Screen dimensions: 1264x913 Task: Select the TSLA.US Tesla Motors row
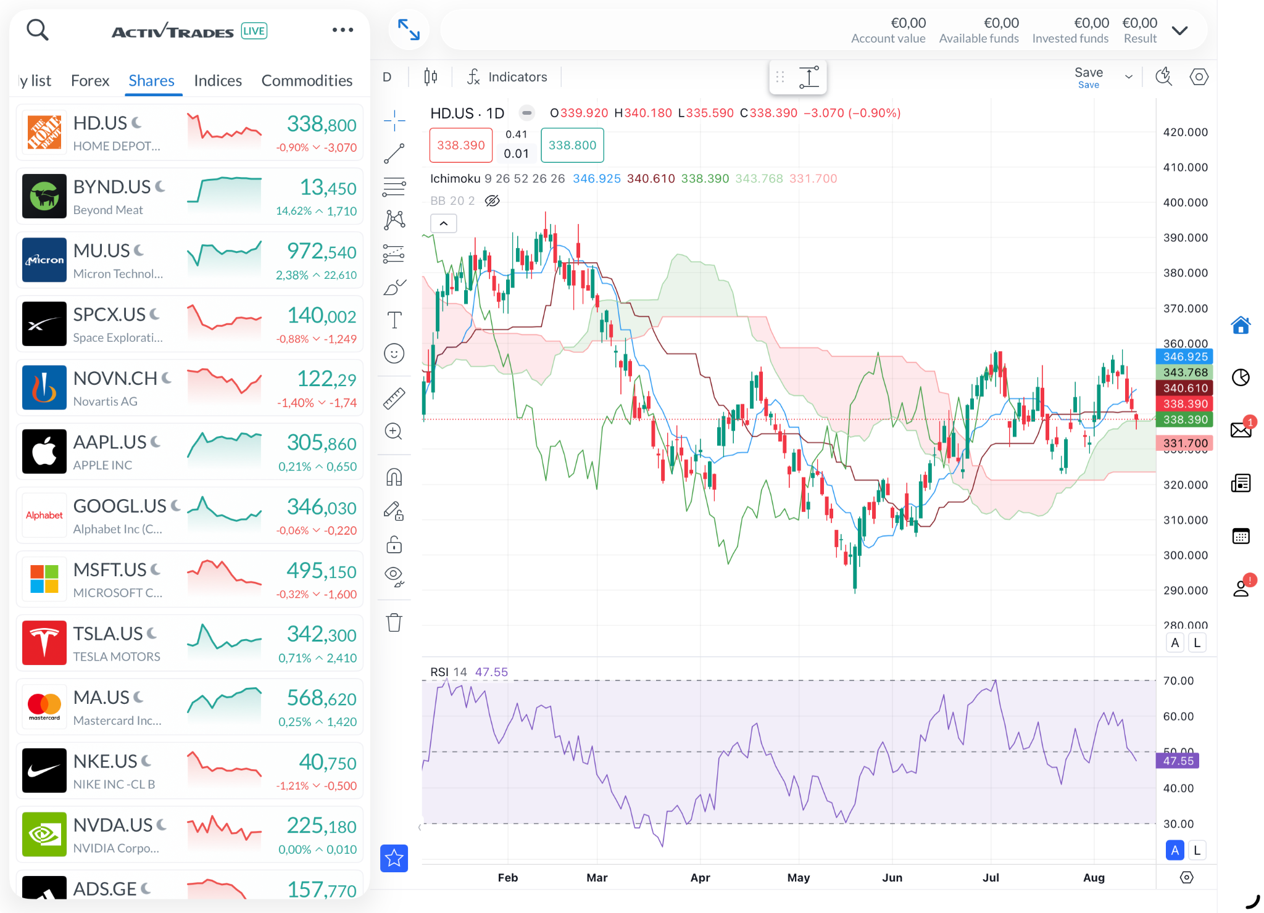(x=189, y=643)
